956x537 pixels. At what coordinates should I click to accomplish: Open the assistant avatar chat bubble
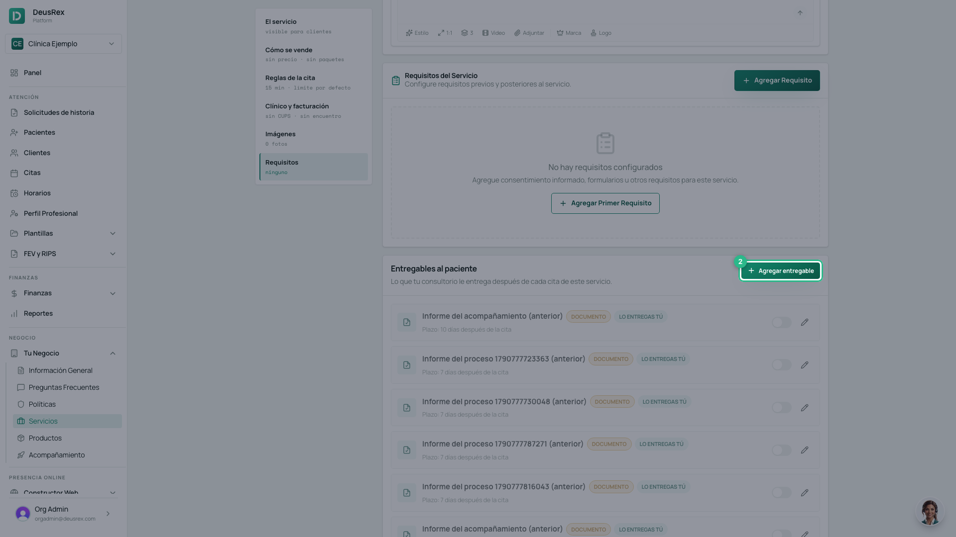[x=930, y=512]
